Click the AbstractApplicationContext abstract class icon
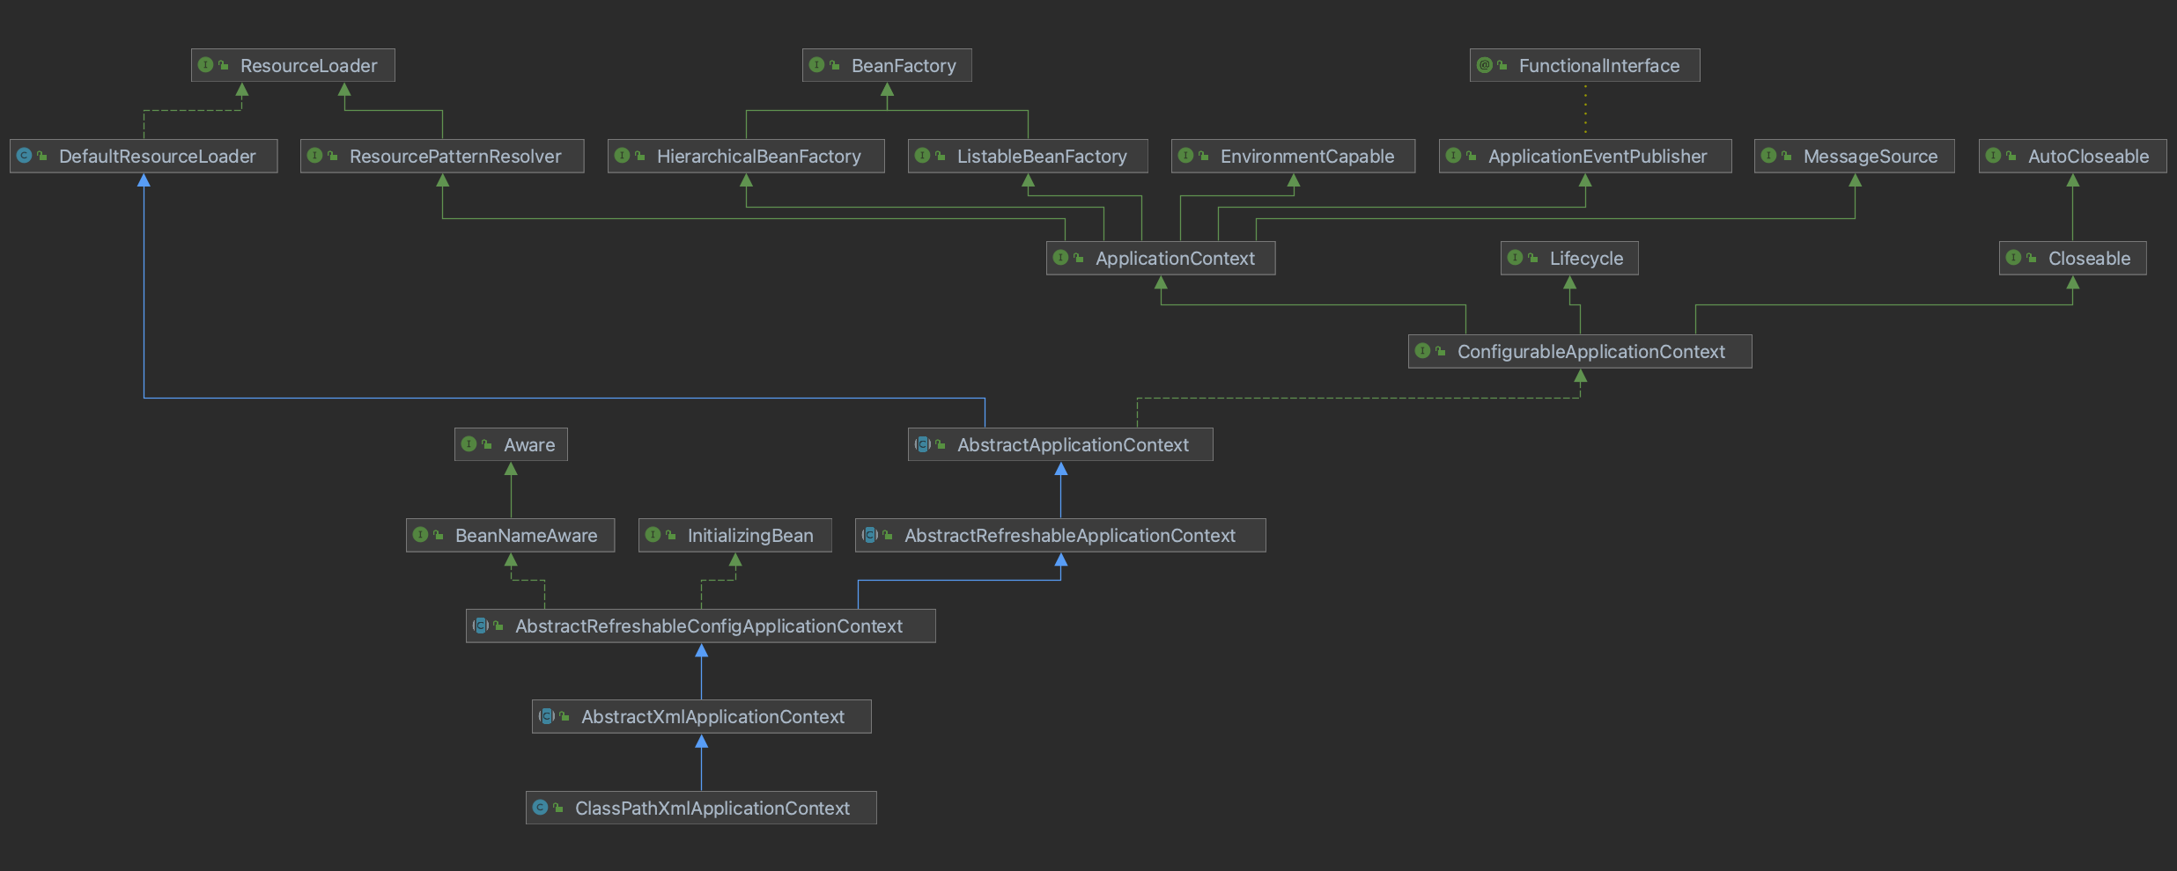Image resolution: width=2177 pixels, height=871 pixels. [922, 444]
